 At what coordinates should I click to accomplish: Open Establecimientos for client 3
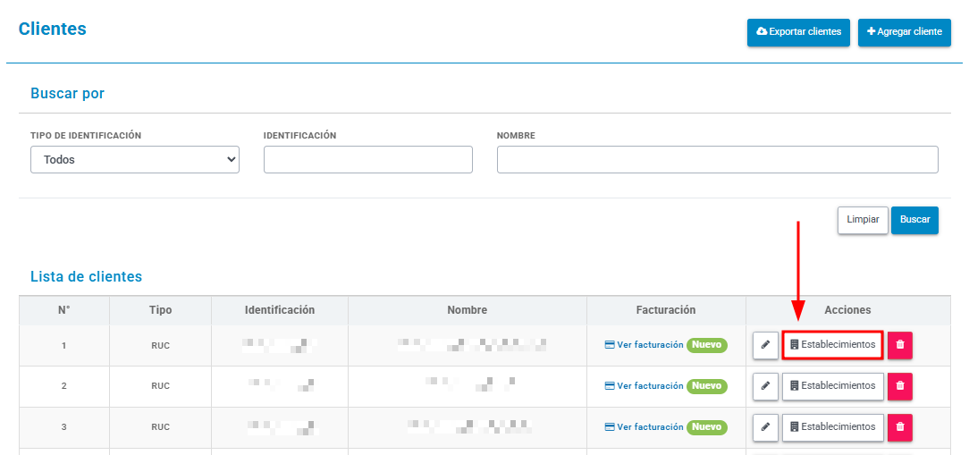pyautogui.click(x=832, y=427)
